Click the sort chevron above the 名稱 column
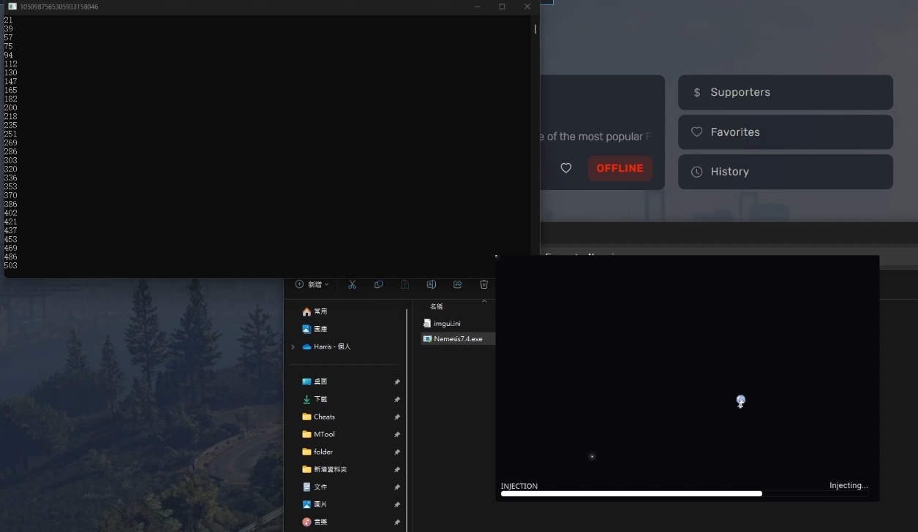 coord(484,301)
